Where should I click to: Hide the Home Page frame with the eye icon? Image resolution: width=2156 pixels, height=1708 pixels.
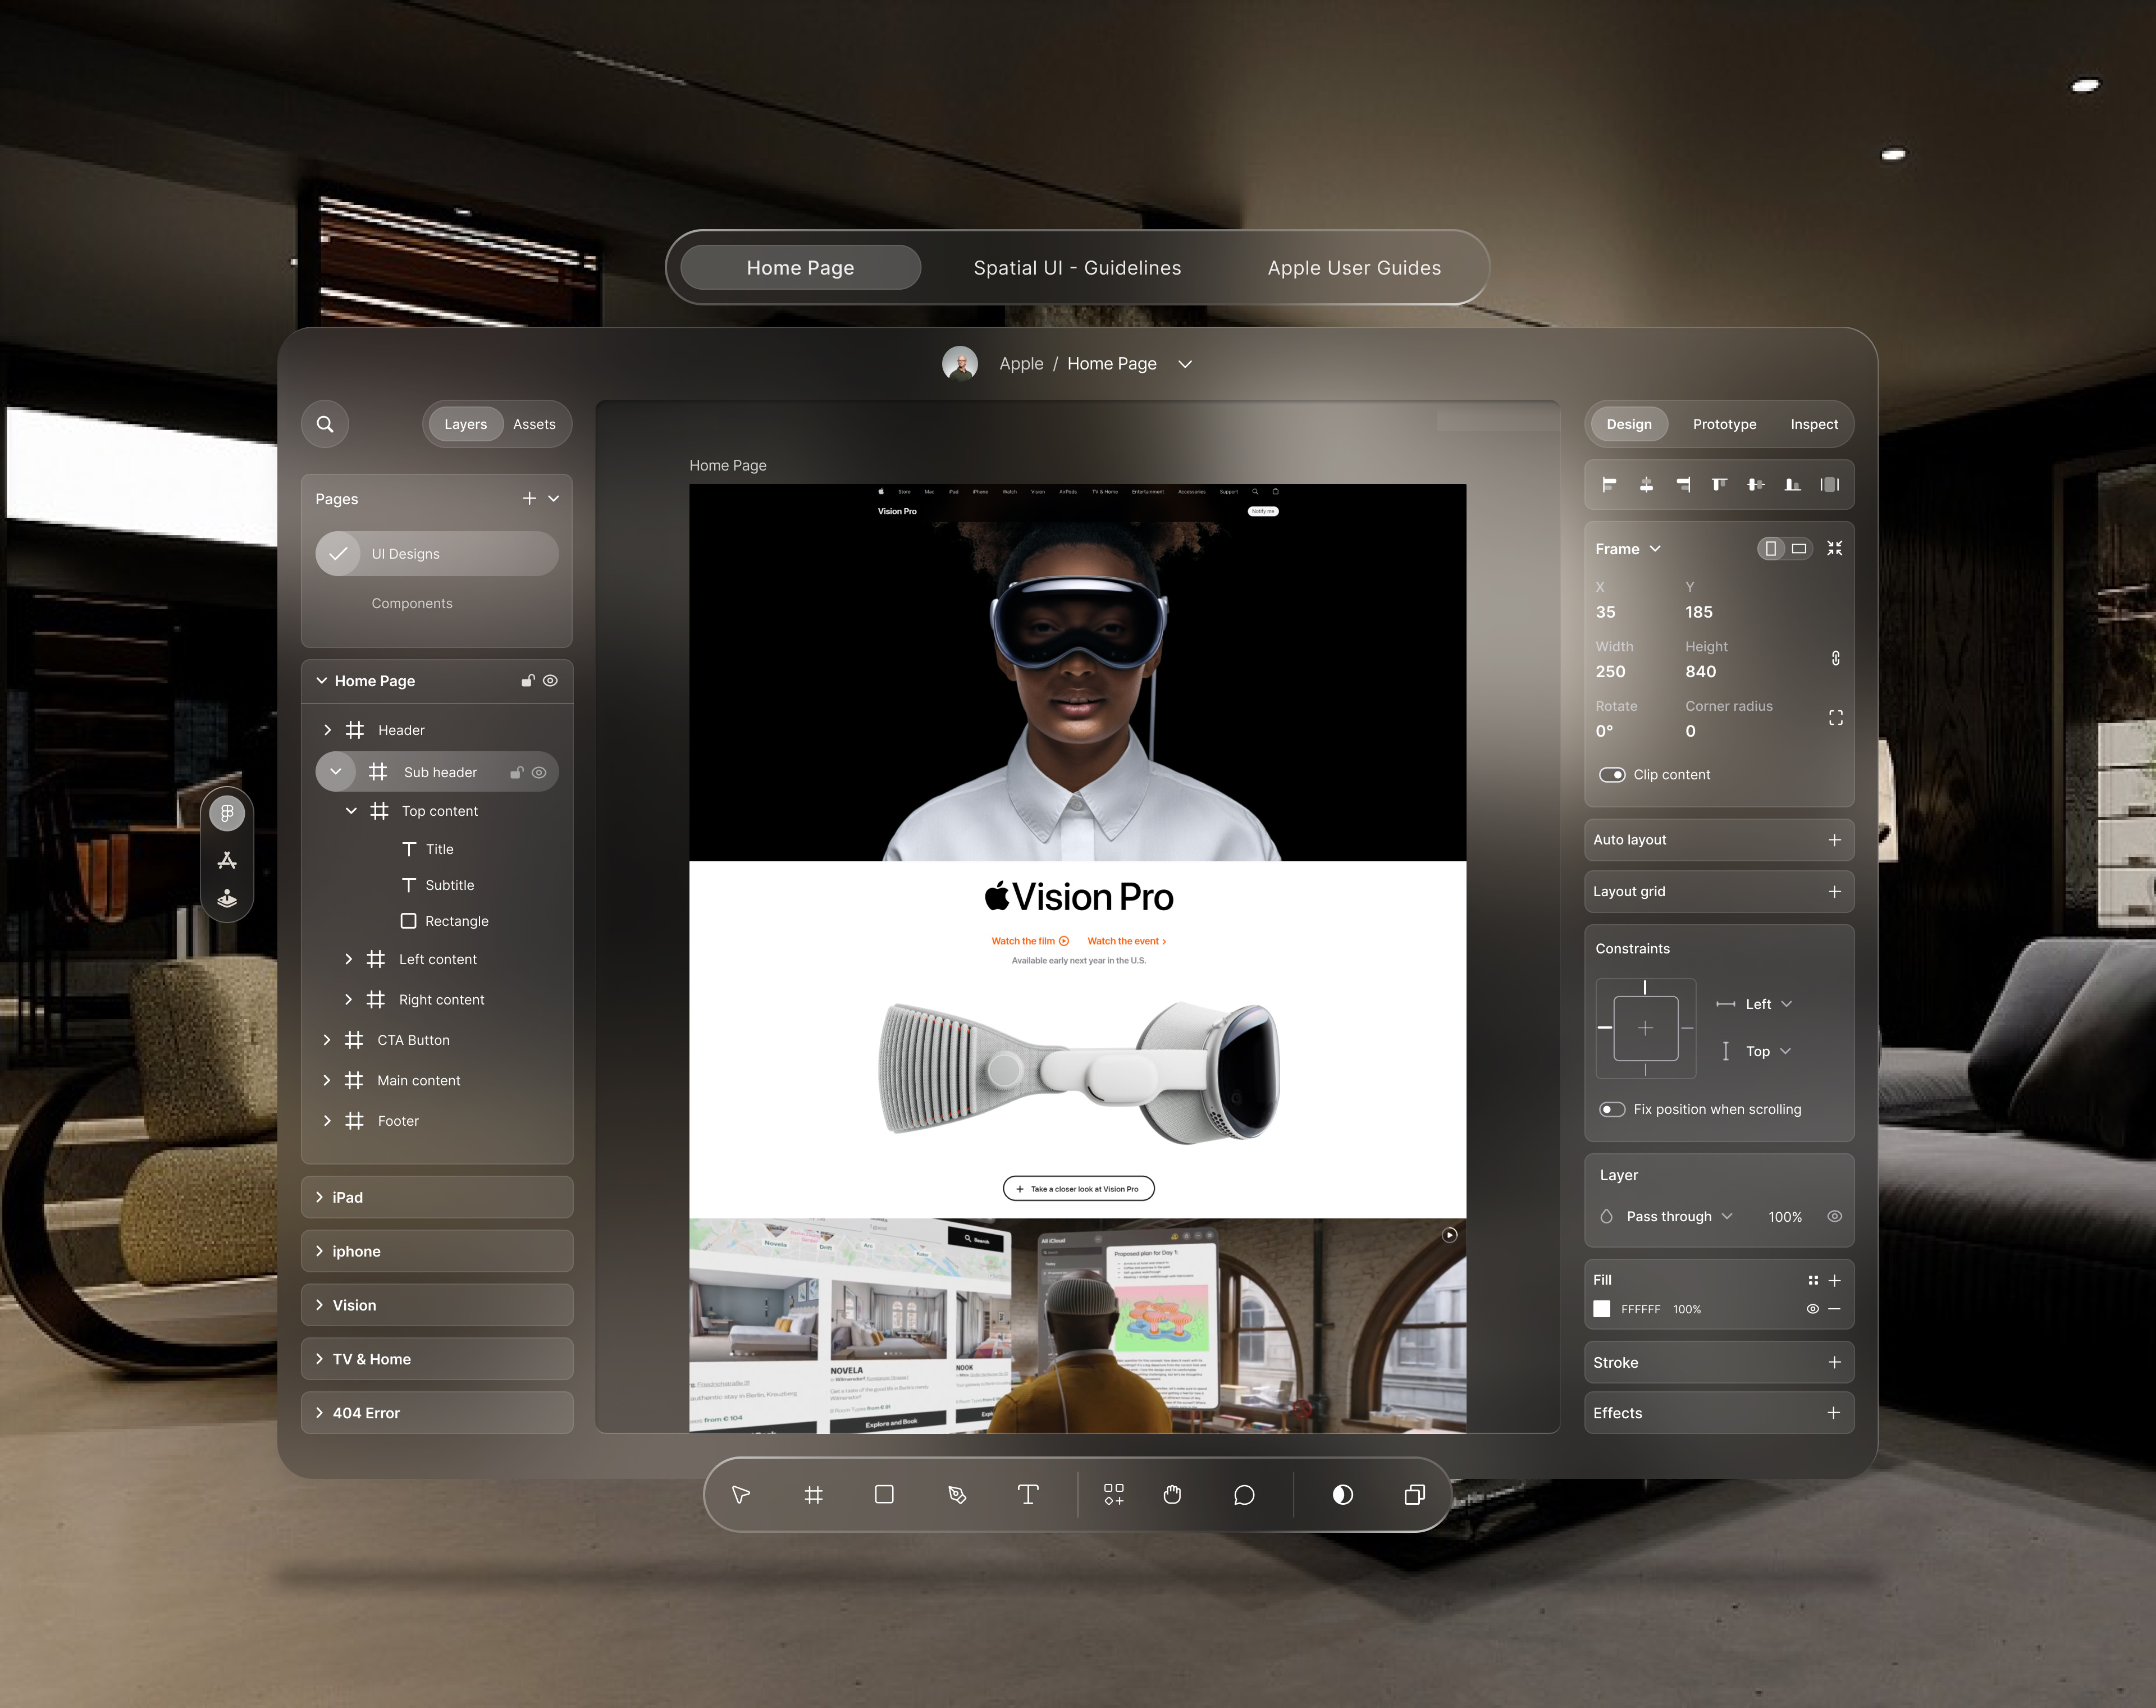(x=550, y=680)
